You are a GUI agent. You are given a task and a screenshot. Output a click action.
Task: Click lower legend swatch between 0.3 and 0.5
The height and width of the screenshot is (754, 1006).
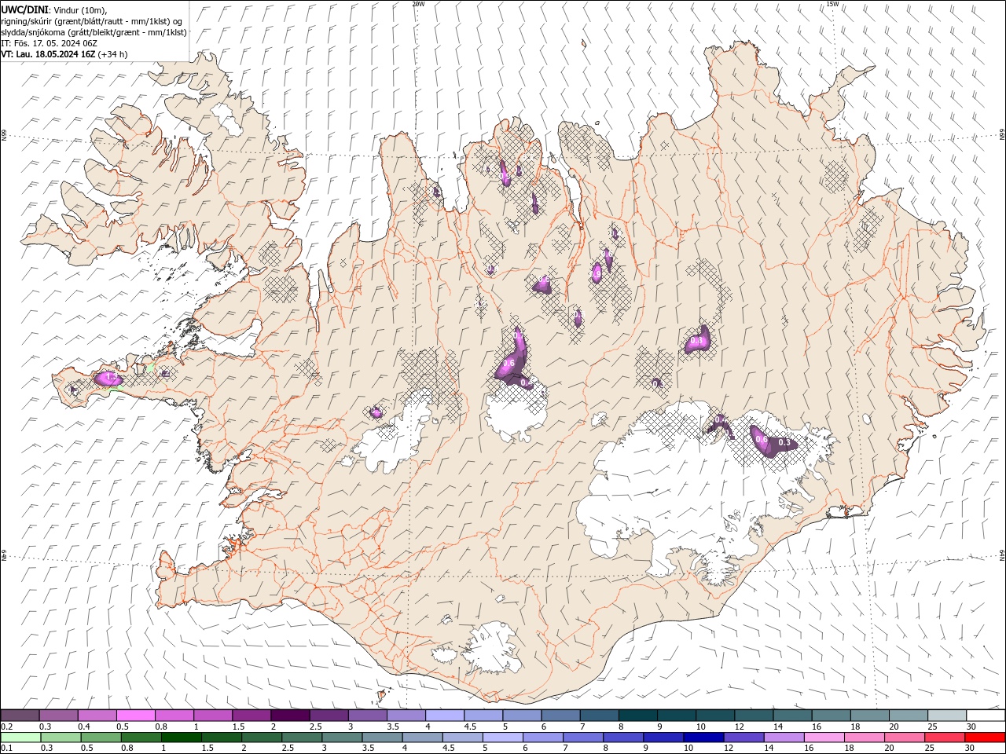(61, 738)
